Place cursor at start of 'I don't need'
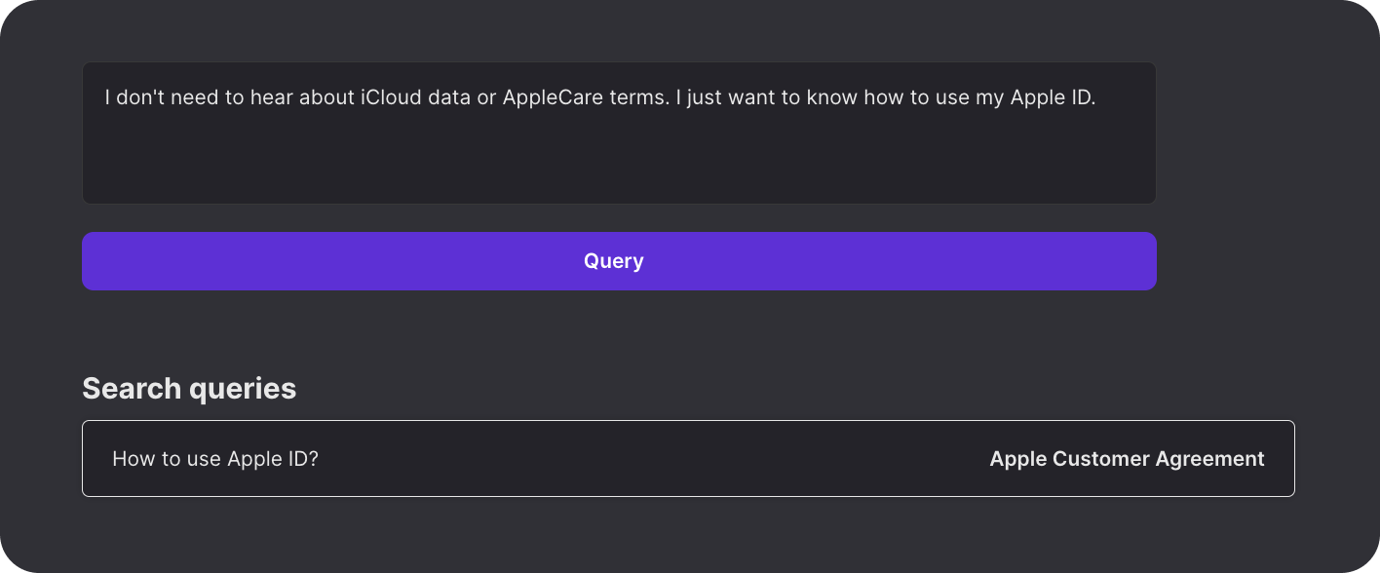 click(105, 98)
